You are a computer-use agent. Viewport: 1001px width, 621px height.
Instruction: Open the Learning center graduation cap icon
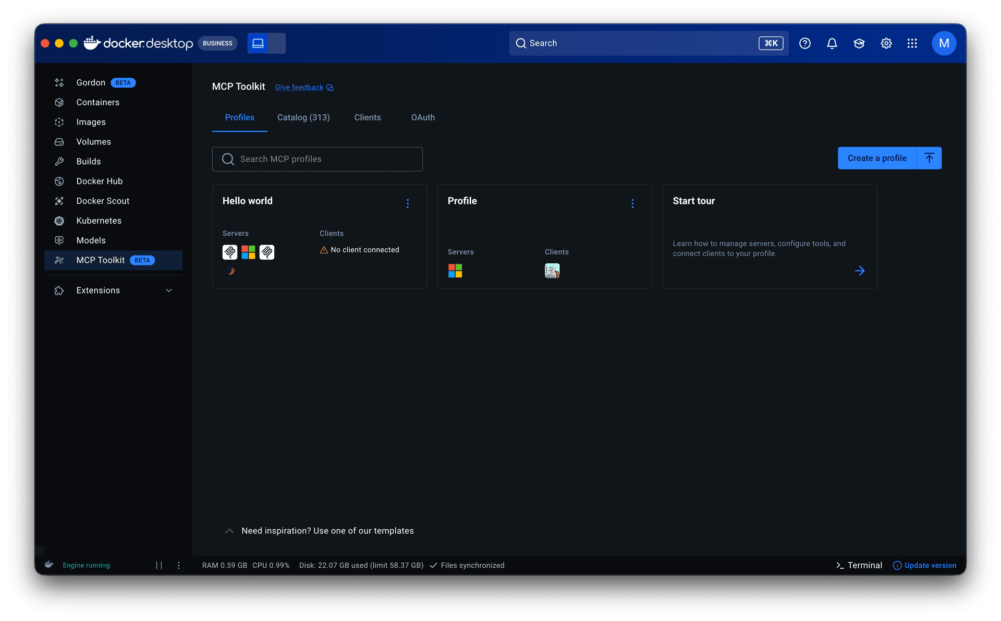(x=859, y=43)
